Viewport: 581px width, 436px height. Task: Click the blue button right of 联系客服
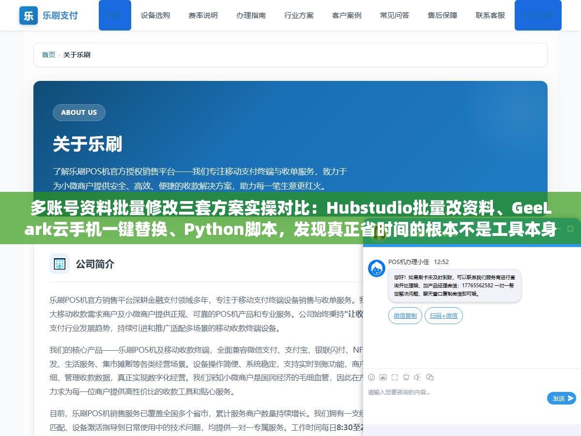[x=538, y=15]
